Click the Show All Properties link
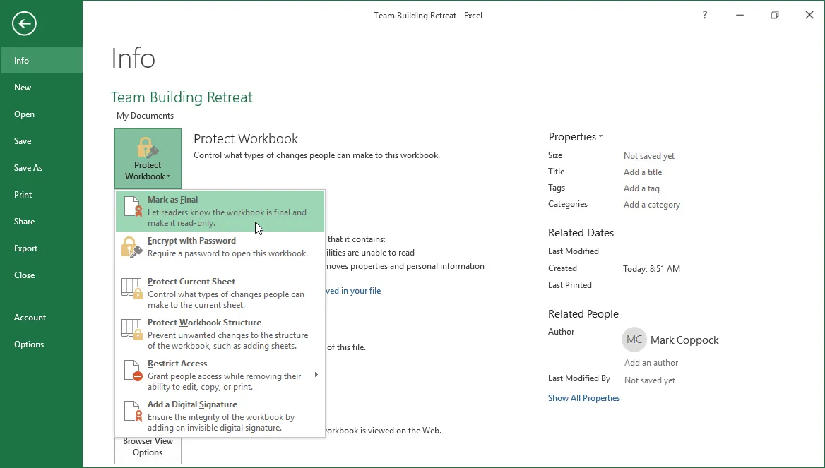Viewport: 825px width, 468px height. pos(583,398)
